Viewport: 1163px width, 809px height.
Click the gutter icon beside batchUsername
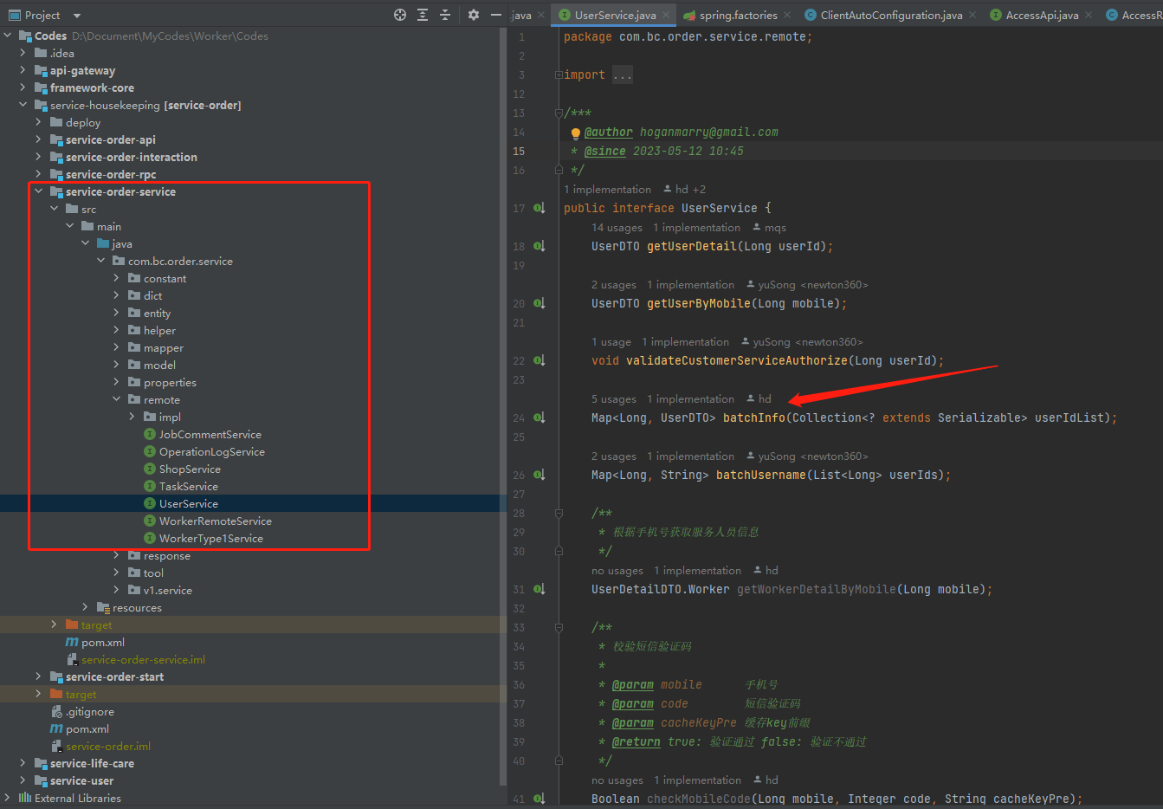click(539, 475)
